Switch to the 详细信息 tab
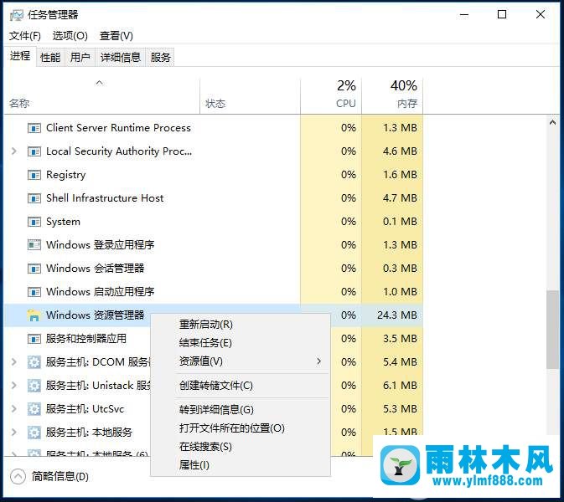The image size is (564, 502). [121, 57]
